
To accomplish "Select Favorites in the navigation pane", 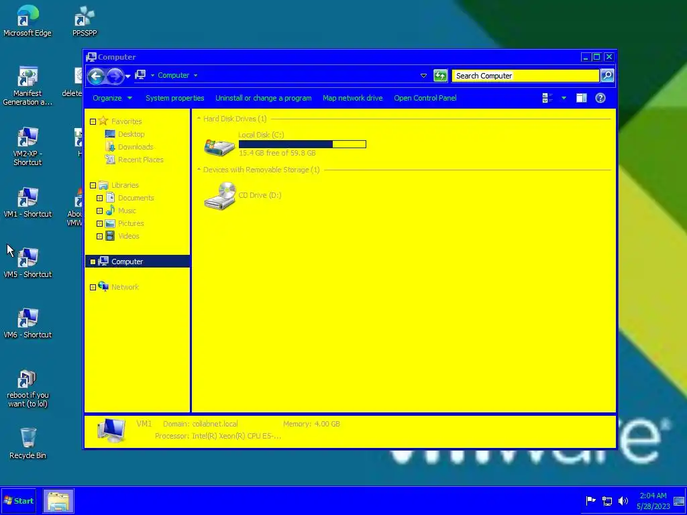I will coord(126,121).
